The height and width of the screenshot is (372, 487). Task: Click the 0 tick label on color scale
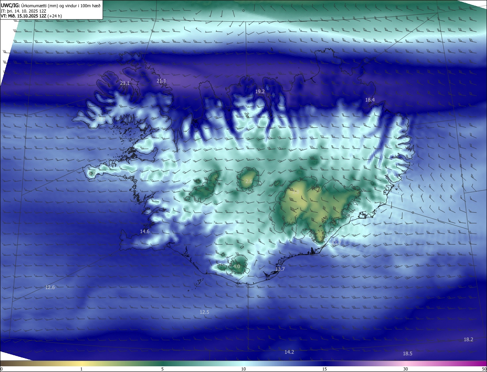pyautogui.click(x=2, y=369)
